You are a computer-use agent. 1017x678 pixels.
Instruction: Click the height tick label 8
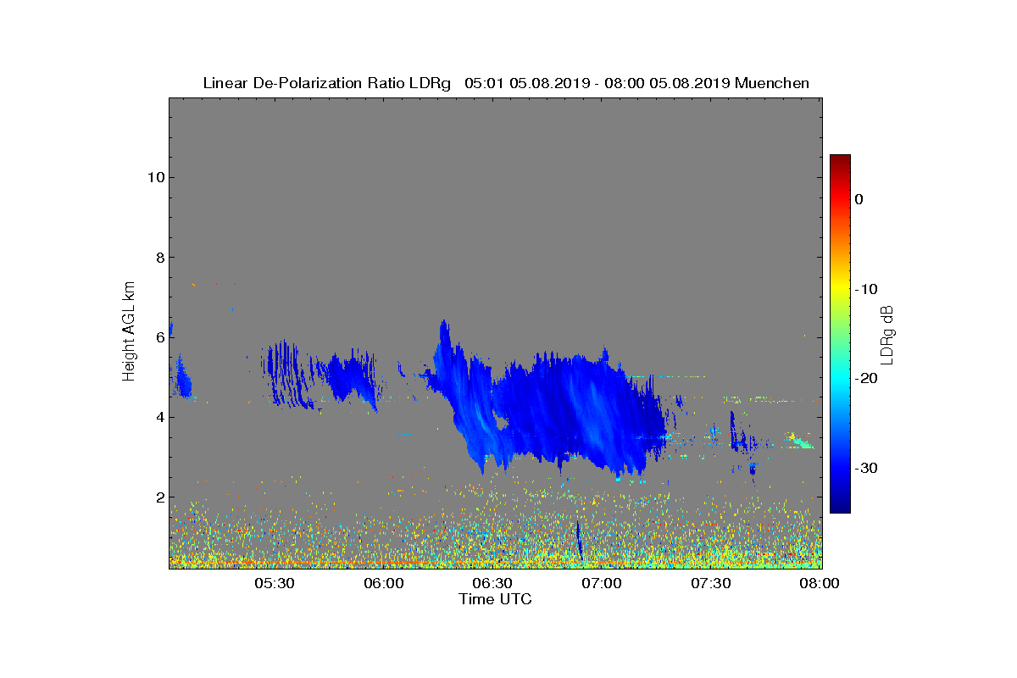[x=158, y=257]
